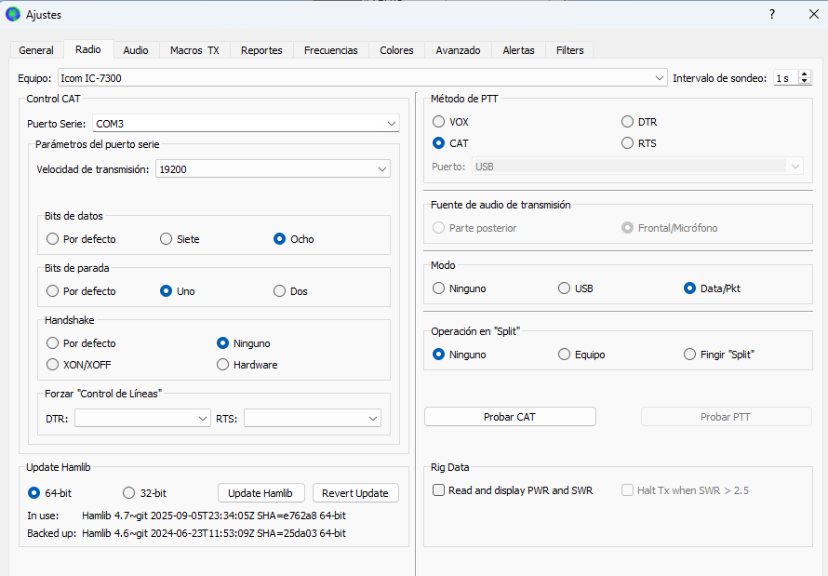Screen dimensions: 828x576
Task: Expand the RTS force control dropdown
Action: point(372,419)
